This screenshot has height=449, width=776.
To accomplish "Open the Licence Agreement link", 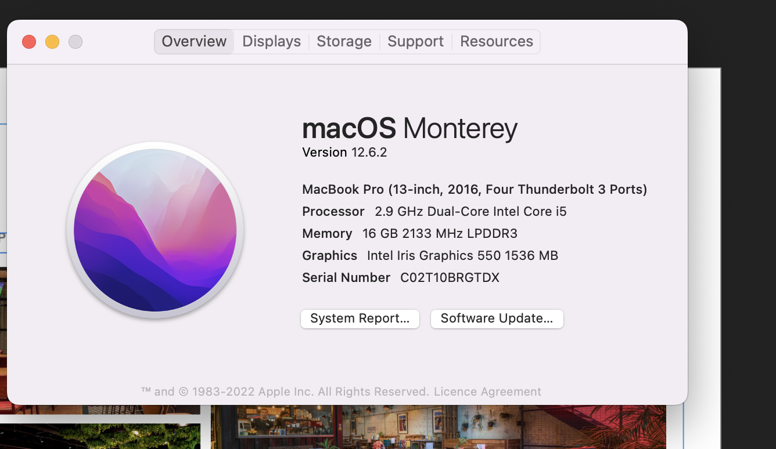I will point(487,392).
